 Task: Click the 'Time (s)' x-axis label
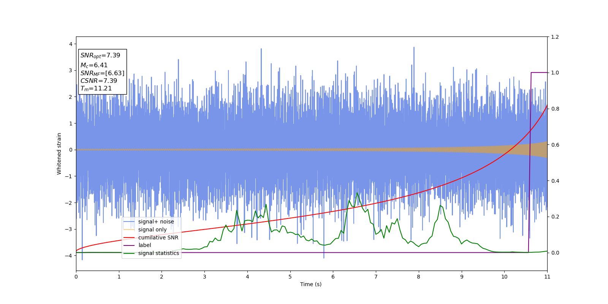point(311,284)
